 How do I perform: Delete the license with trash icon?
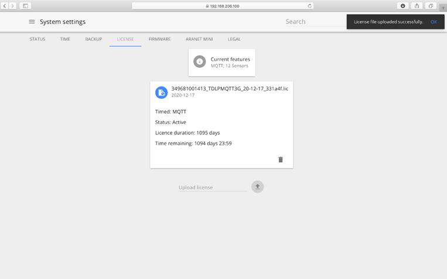(x=281, y=160)
